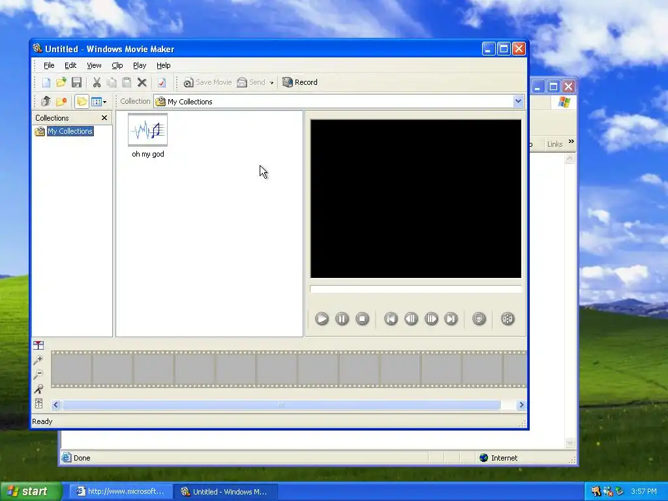Image resolution: width=668 pixels, height=501 pixels.
Task: Click the monitor seek bar
Action: (416, 289)
